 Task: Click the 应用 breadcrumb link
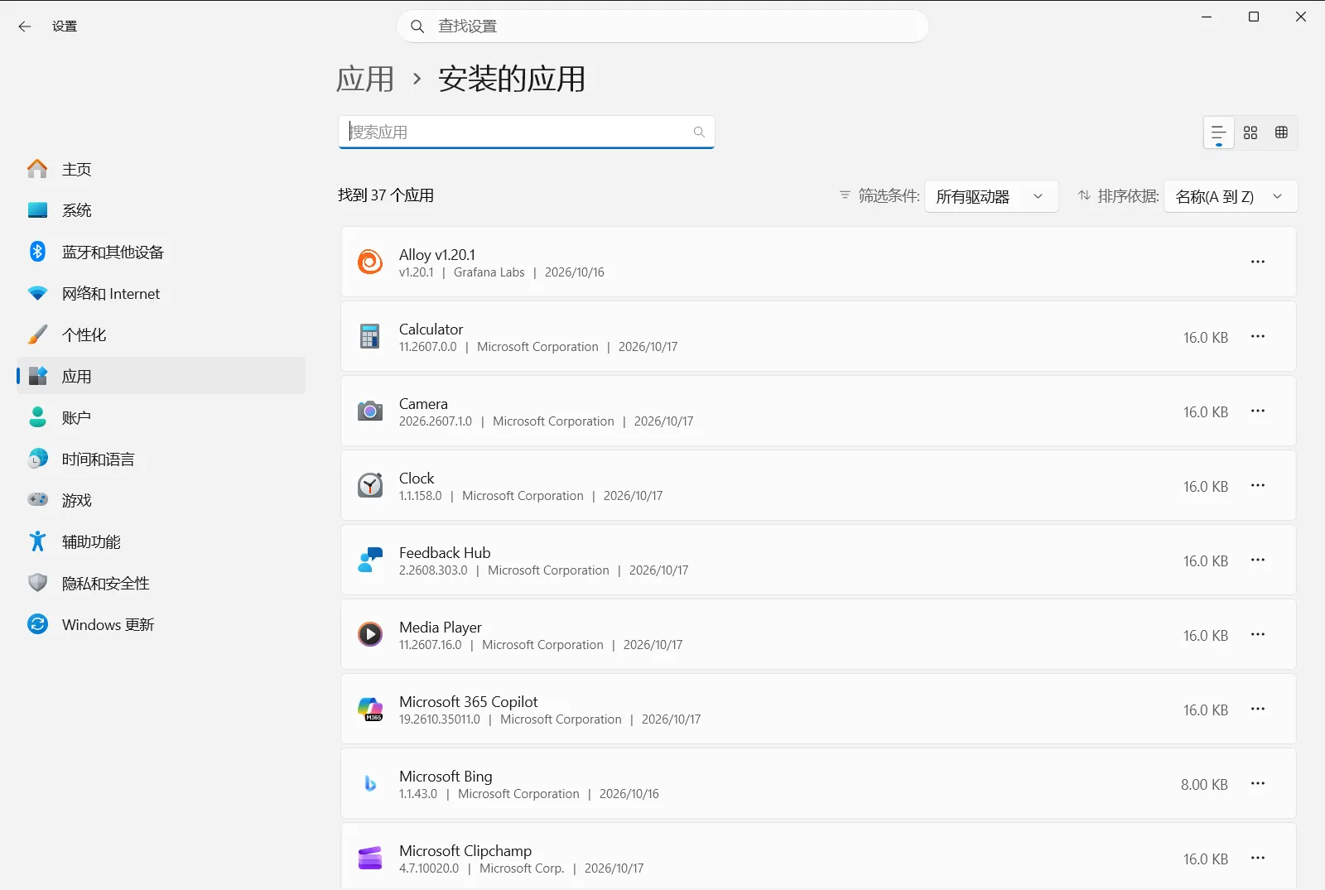coord(365,79)
